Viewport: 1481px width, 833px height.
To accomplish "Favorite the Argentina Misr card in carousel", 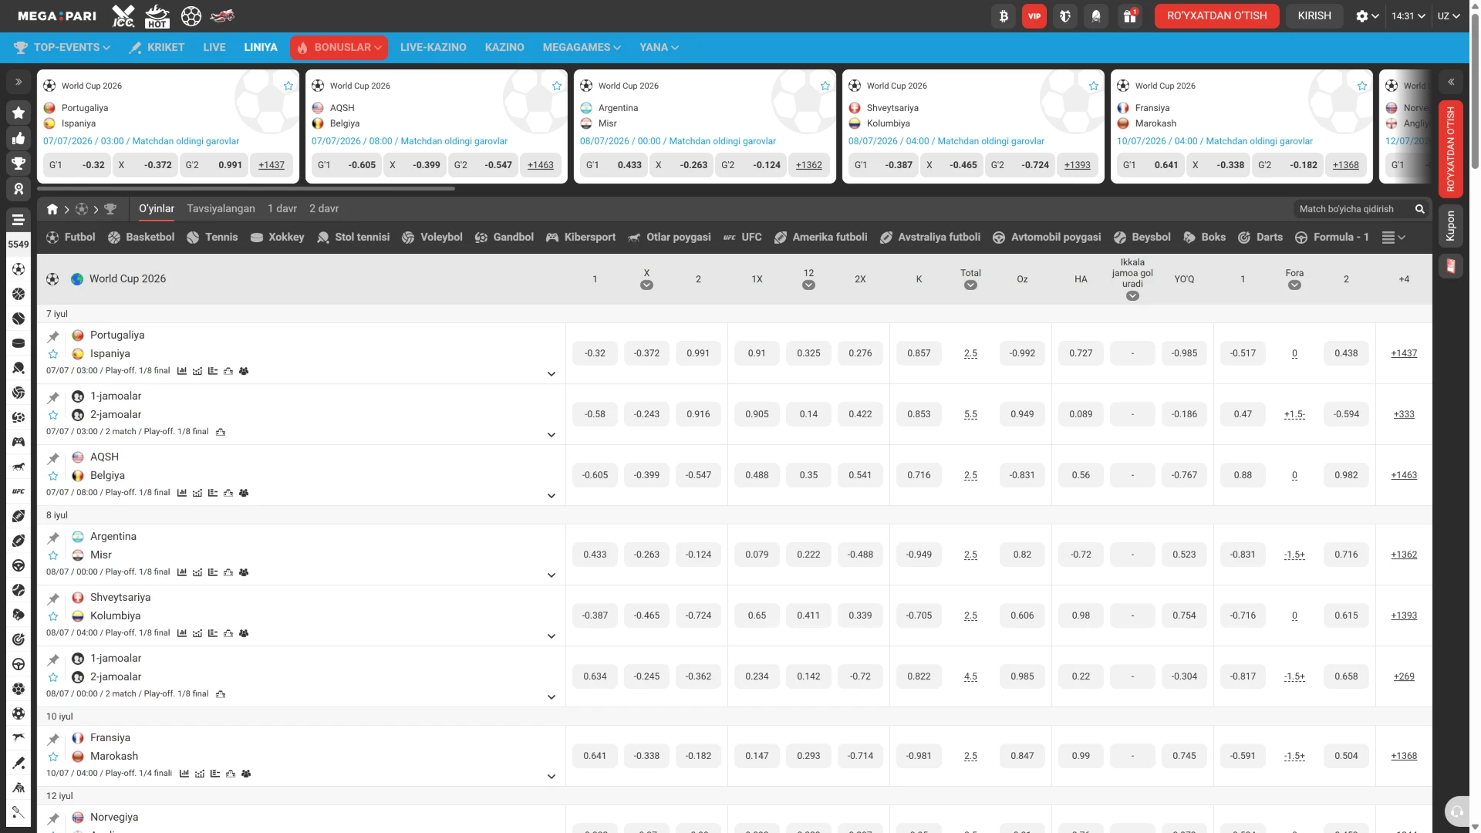I will [825, 86].
